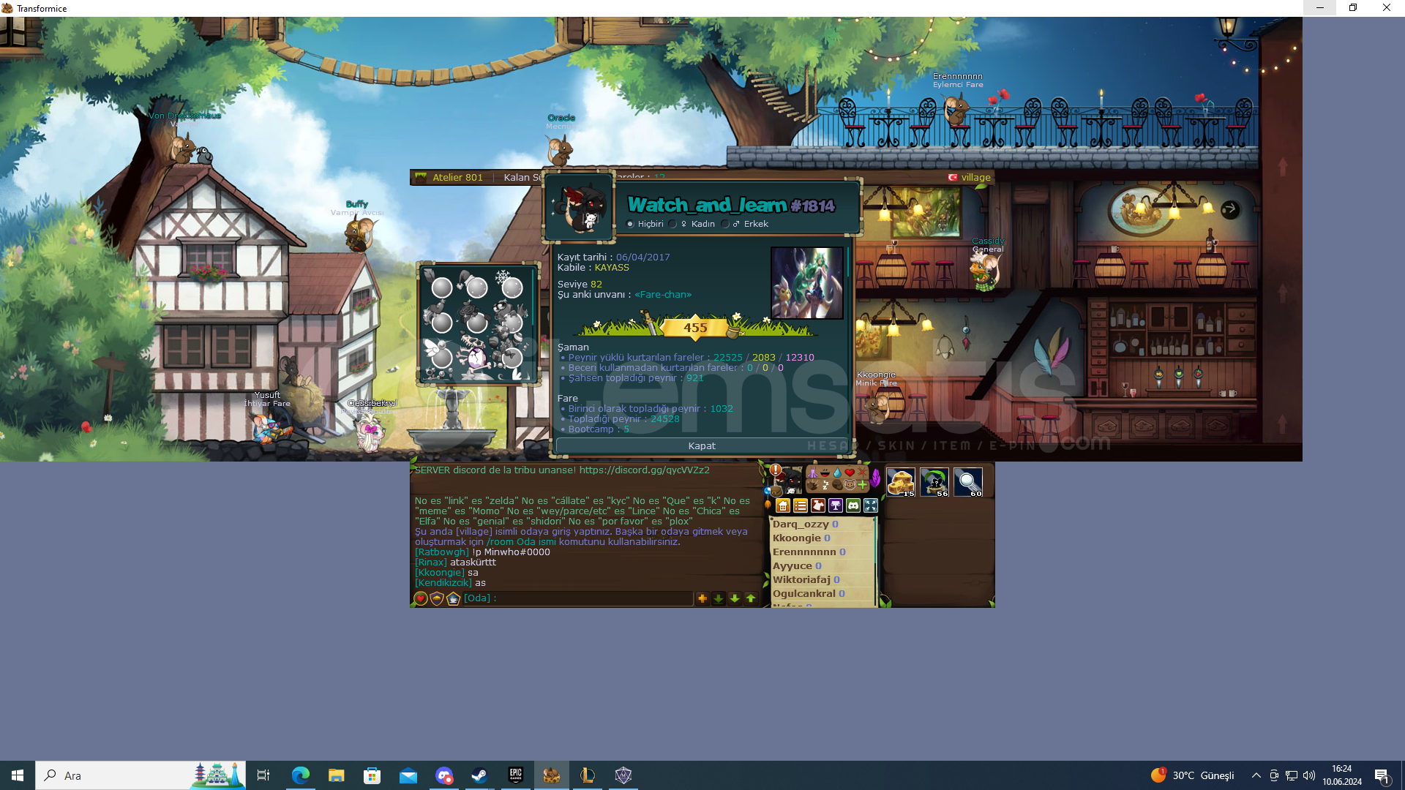
Task: Open the tribe shield chat icon
Action: click(437, 598)
